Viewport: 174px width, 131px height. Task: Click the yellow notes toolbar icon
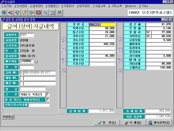[x=25, y=13]
